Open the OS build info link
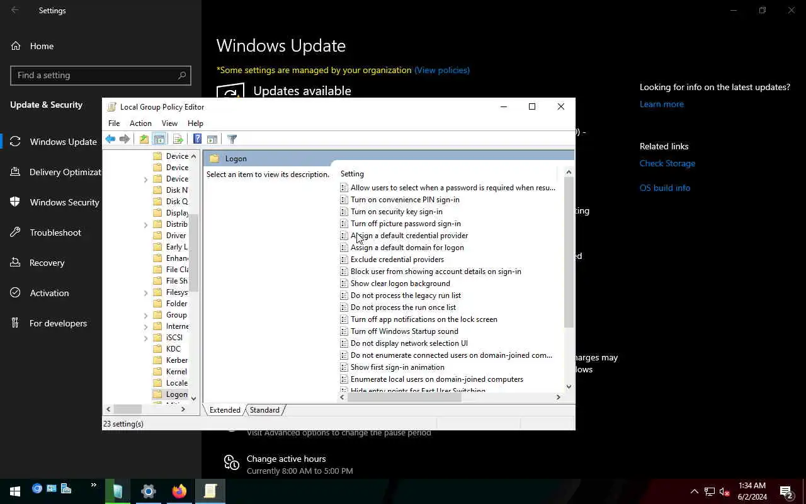806x504 pixels. tap(665, 188)
